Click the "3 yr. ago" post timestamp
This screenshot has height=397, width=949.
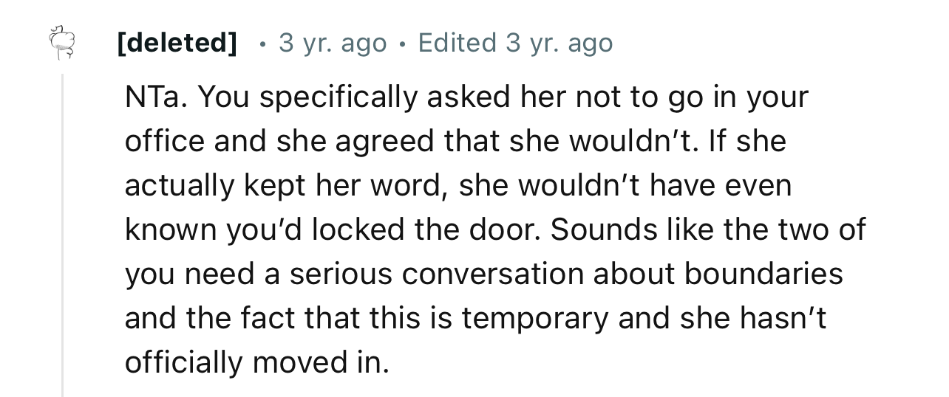(x=333, y=43)
